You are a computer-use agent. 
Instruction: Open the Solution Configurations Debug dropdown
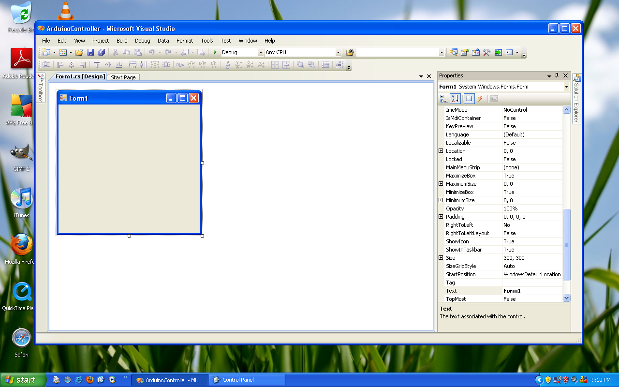click(x=261, y=52)
